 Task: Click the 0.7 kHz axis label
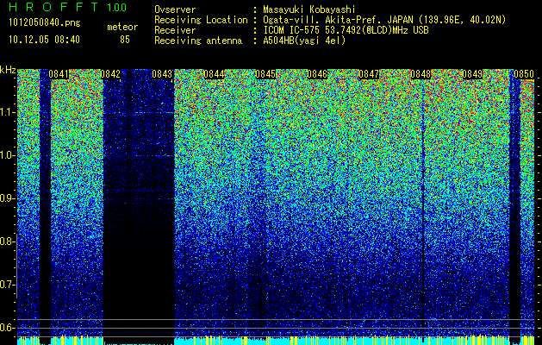pos(7,285)
